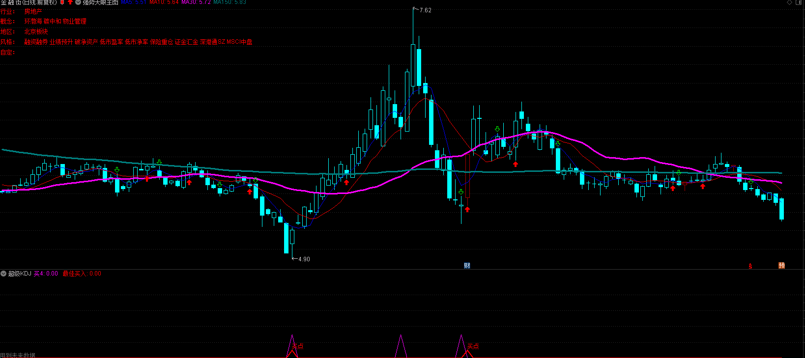Image resolution: width=805 pixels, height=358 pixels.
Task: Click the MA10 moving average label
Action: (164, 2)
